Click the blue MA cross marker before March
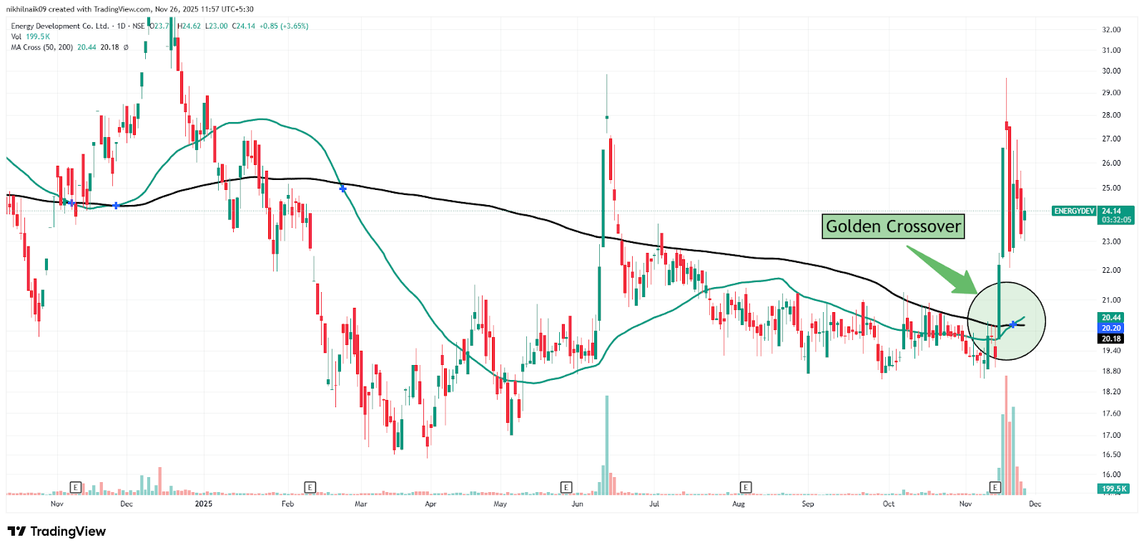Image resolution: width=1144 pixels, height=550 pixels. pos(343,189)
